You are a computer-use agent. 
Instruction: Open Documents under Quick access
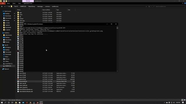(8, 18)
